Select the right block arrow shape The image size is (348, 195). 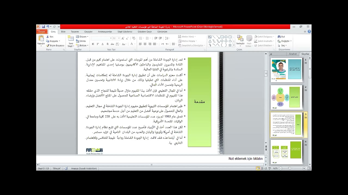[x=222, y=41]
